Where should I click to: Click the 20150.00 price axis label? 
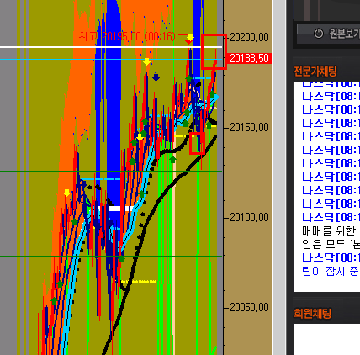coord(249,128)
